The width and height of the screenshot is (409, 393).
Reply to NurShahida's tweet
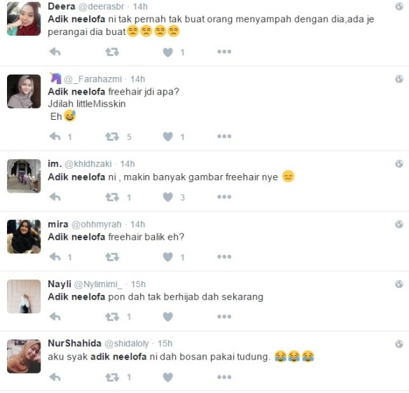coord(55,377)
